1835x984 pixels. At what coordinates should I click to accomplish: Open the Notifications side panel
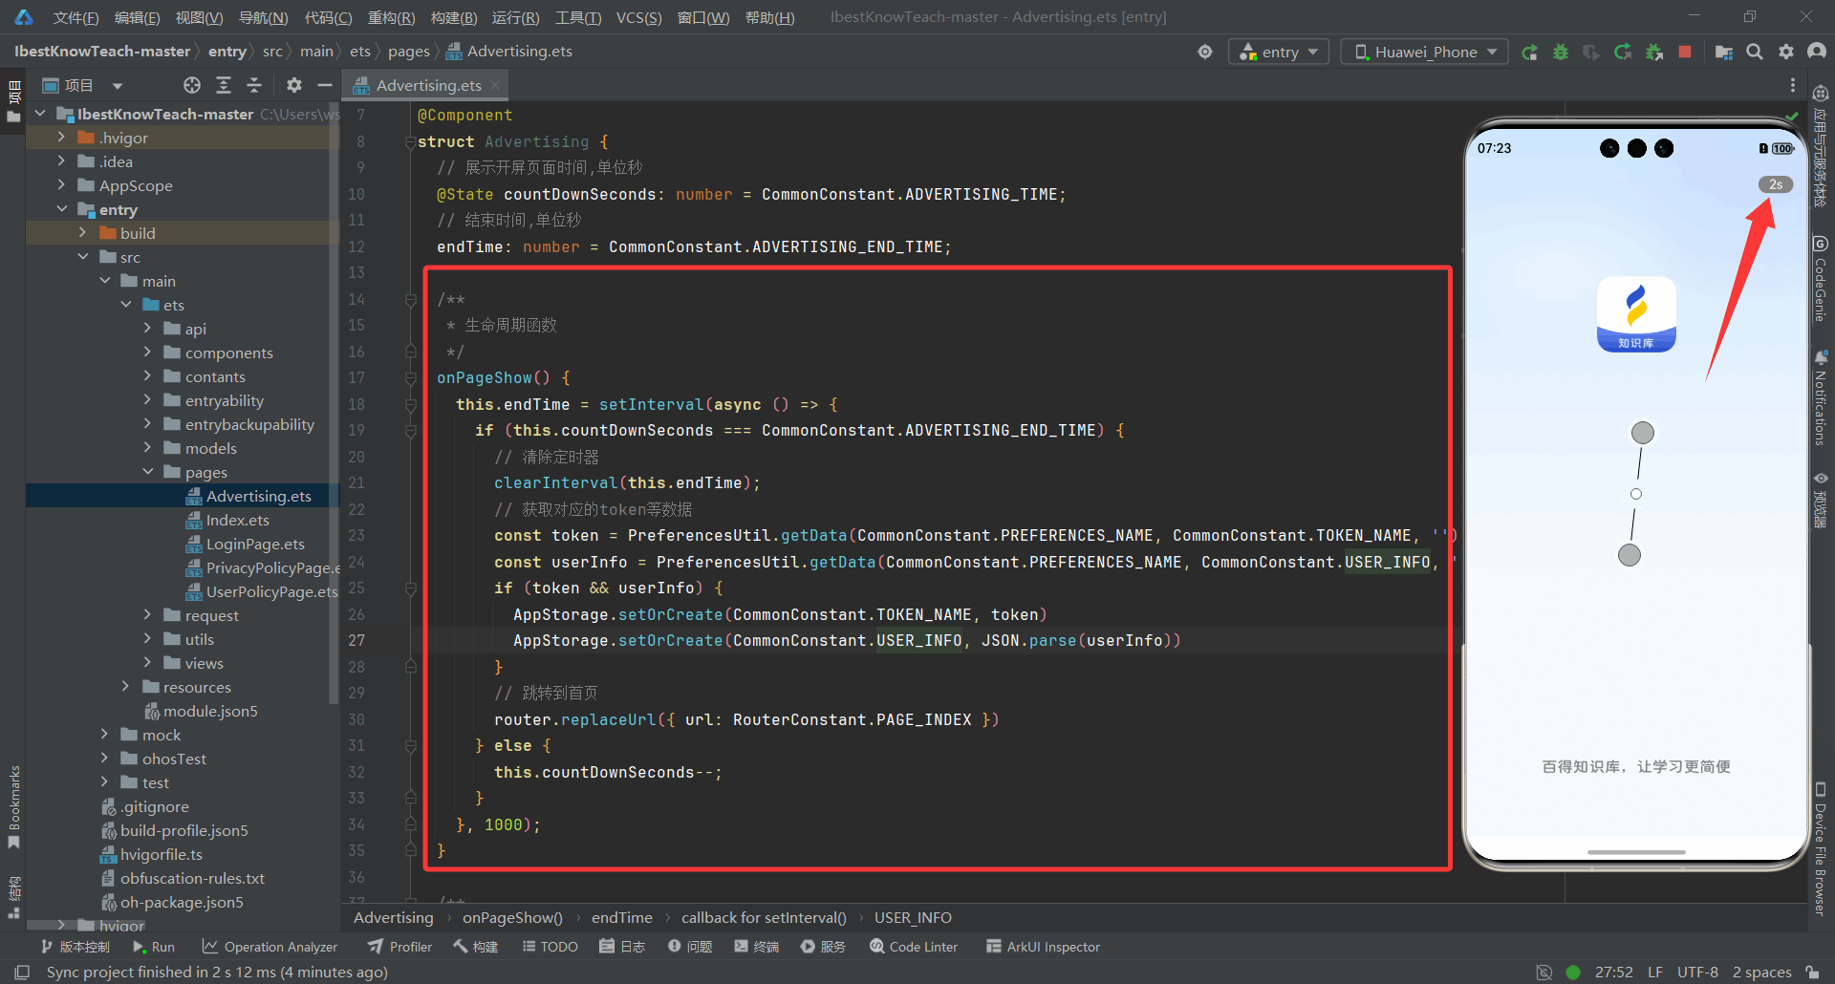(1821, 397)
